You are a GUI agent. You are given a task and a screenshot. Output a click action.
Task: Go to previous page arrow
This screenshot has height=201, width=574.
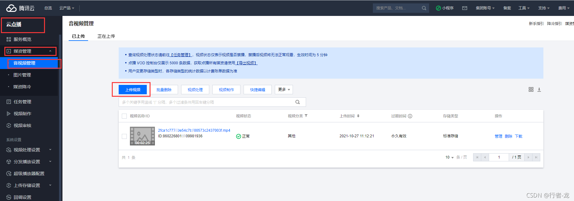coord(485,157)
